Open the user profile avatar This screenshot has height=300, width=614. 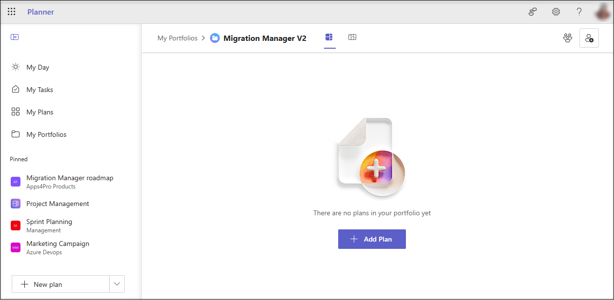[603, 12]
